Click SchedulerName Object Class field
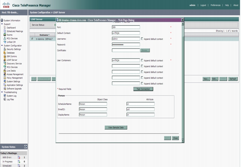The width and height of the screenshot is (245, 167). 93,104
